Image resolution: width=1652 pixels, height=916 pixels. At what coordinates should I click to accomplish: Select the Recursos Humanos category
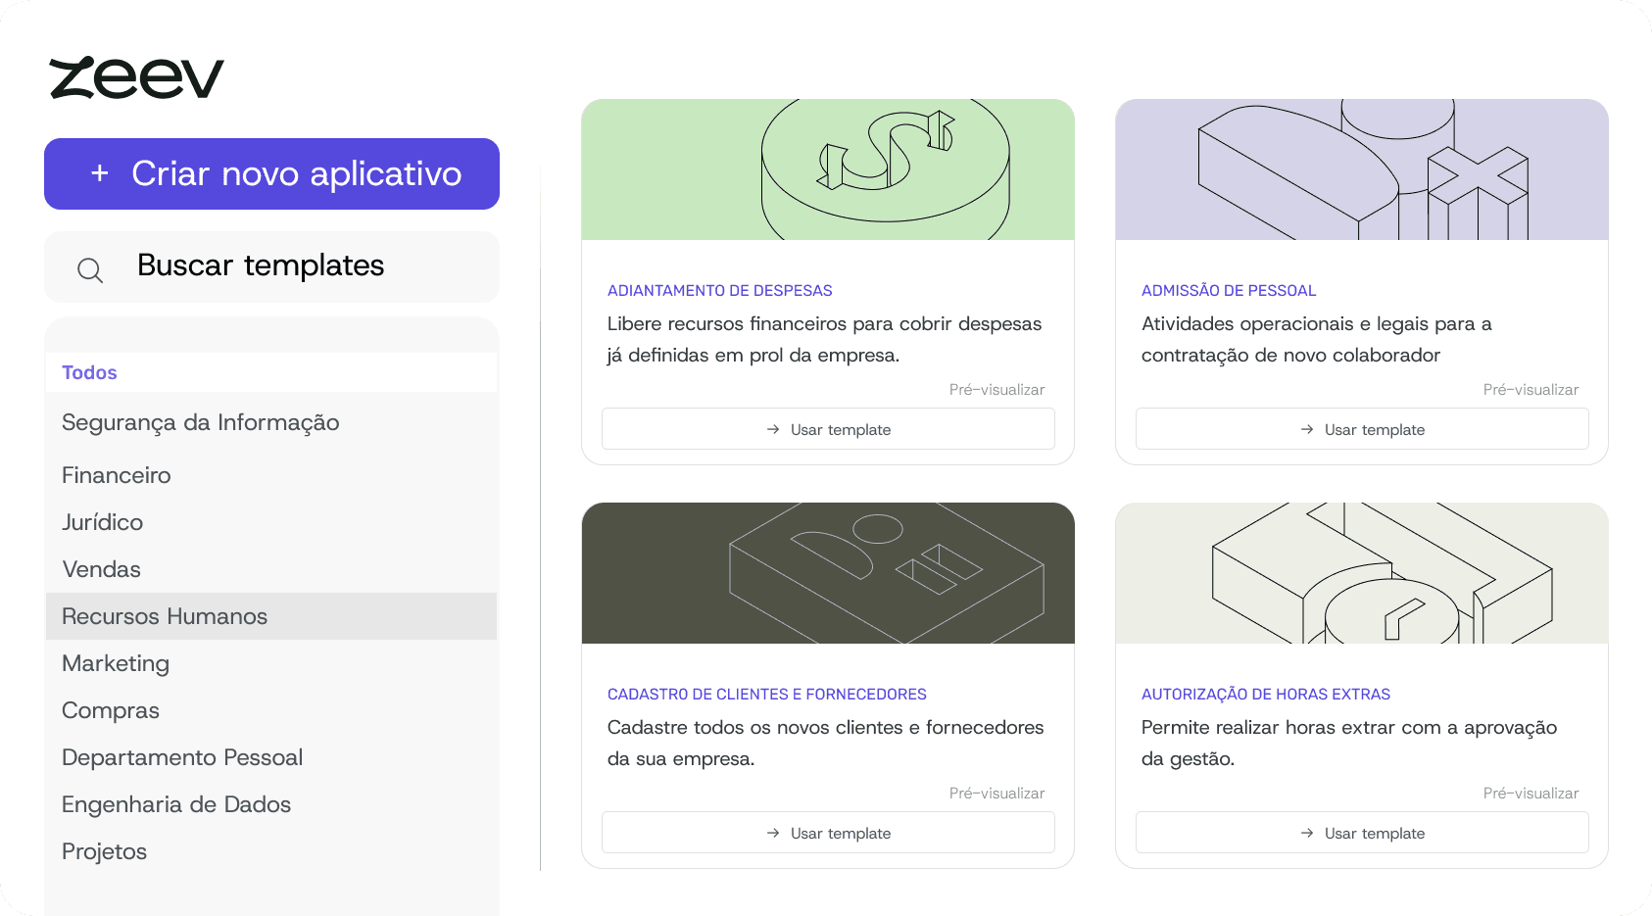coord(165,616)
